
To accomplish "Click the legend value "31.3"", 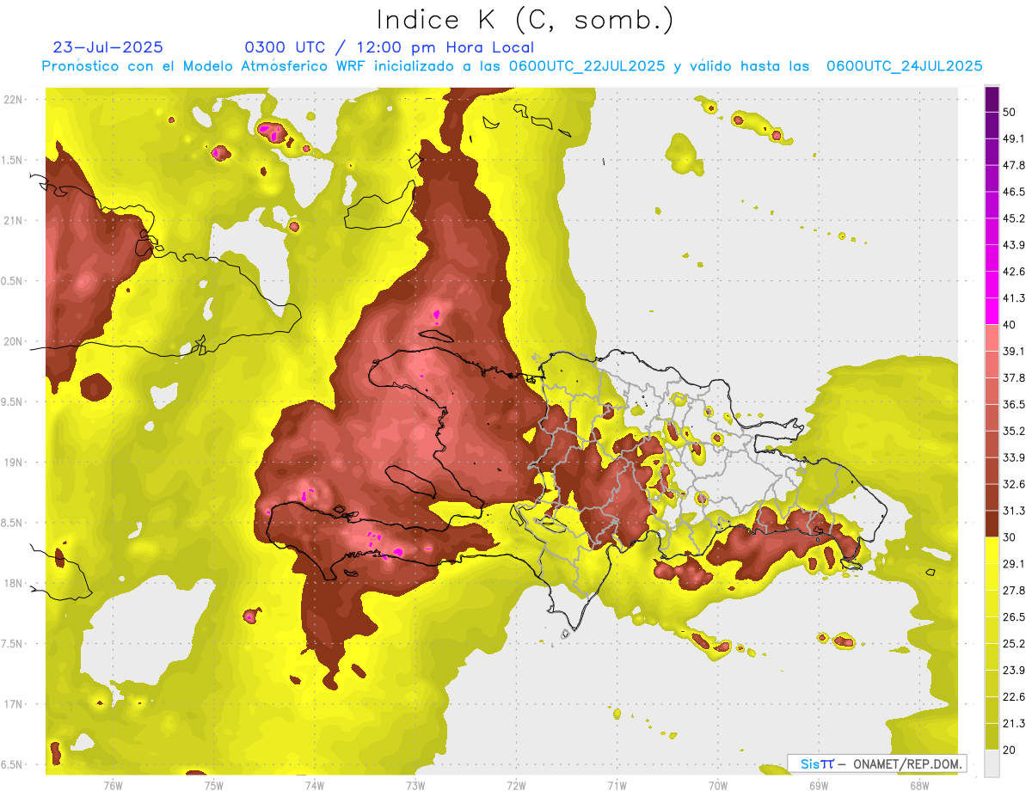I will 1014,511.
